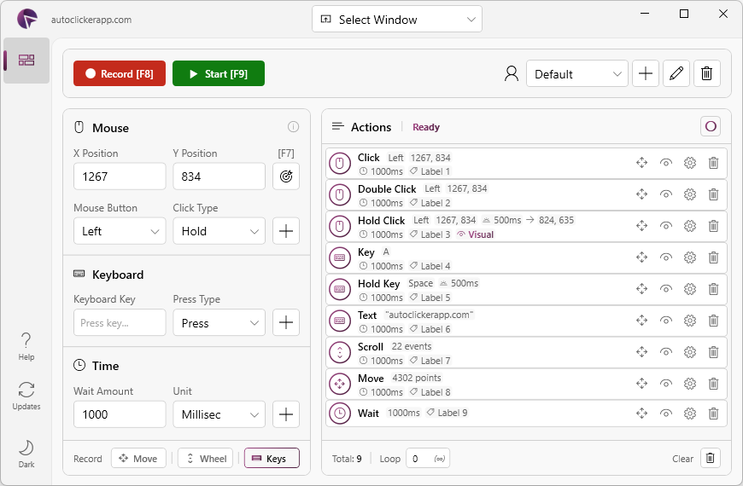Clear all actions with trash button
The width and height of the screenshot is (743, 486).
coord(711,458)
